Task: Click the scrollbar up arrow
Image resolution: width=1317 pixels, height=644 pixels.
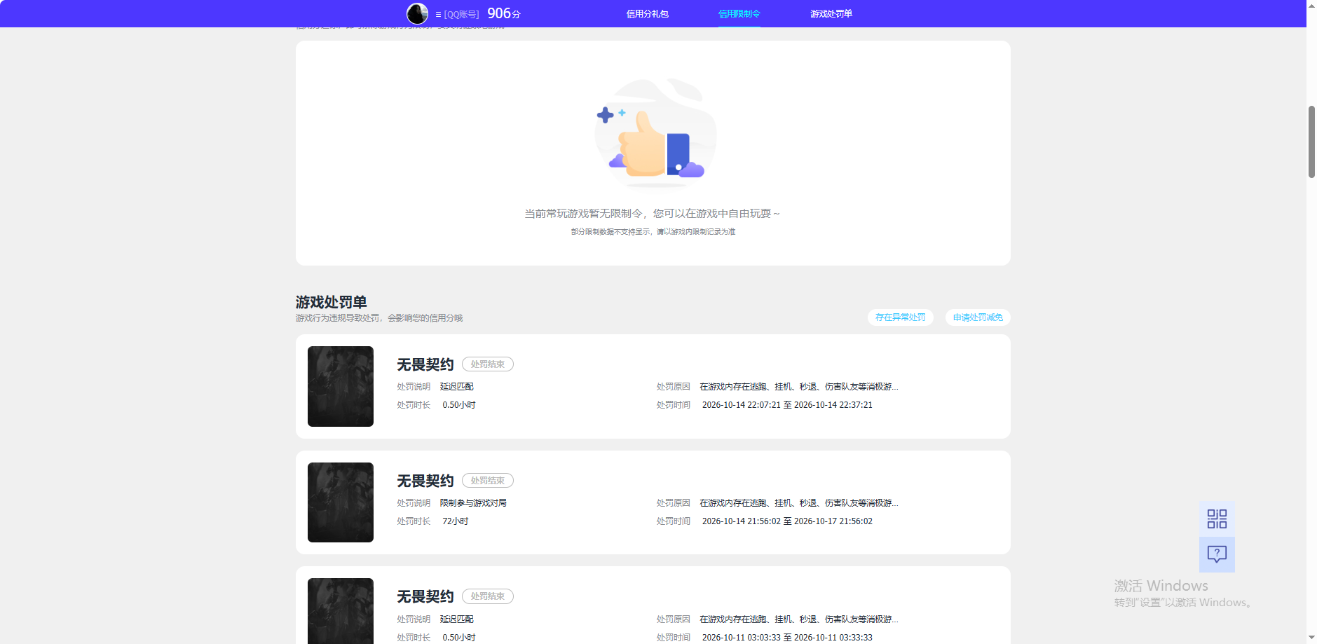Action: (1311, 5)
